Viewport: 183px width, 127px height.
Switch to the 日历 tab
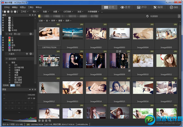click(x=18, y=85)
